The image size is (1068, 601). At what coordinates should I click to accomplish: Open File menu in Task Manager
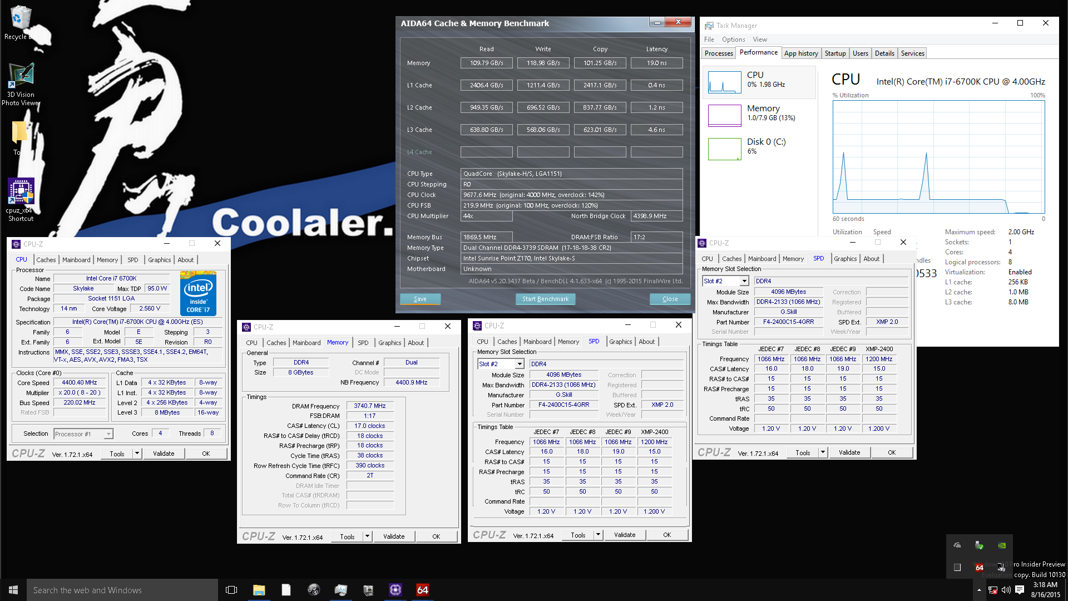709,40
